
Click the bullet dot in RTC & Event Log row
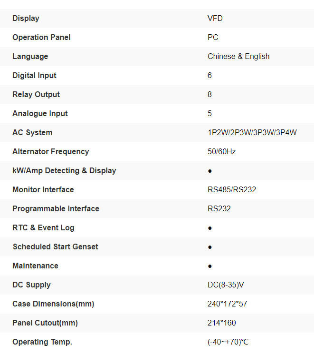coord(210,228)
